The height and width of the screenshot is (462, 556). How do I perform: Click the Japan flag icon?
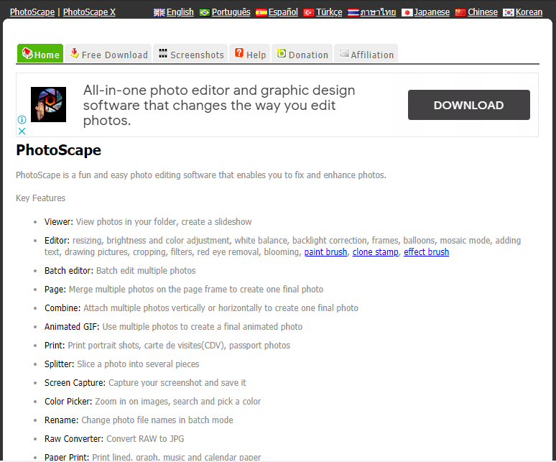(407, 13)
